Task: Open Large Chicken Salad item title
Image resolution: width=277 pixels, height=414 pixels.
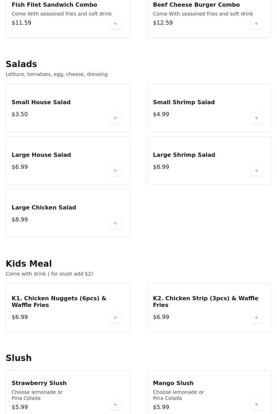Action: (x=44, y=207)
